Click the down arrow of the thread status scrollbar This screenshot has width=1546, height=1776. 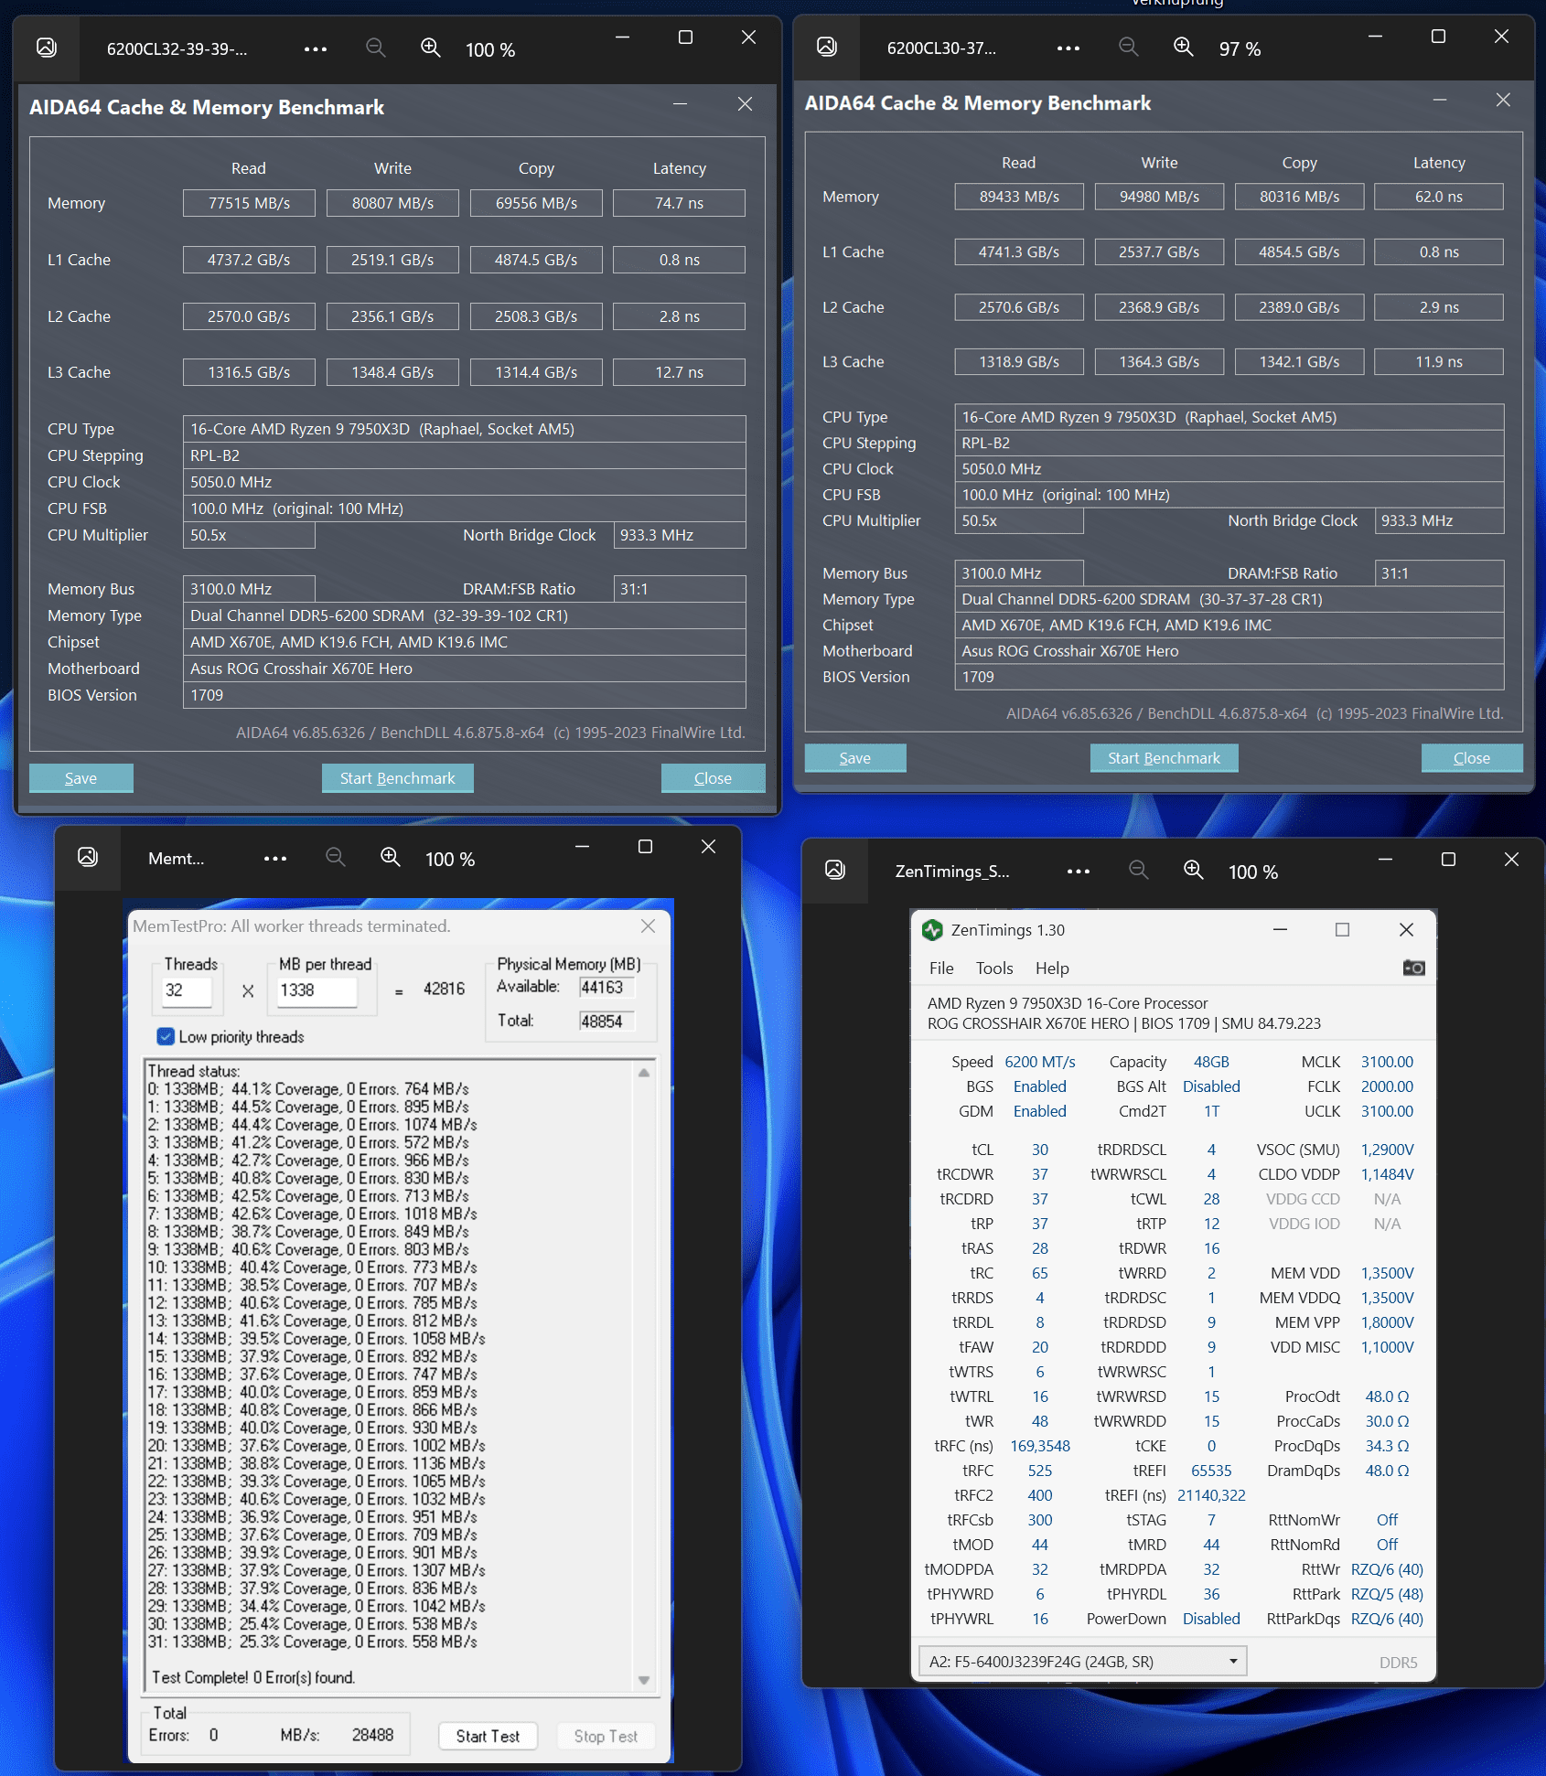[x=644, y=1680]
